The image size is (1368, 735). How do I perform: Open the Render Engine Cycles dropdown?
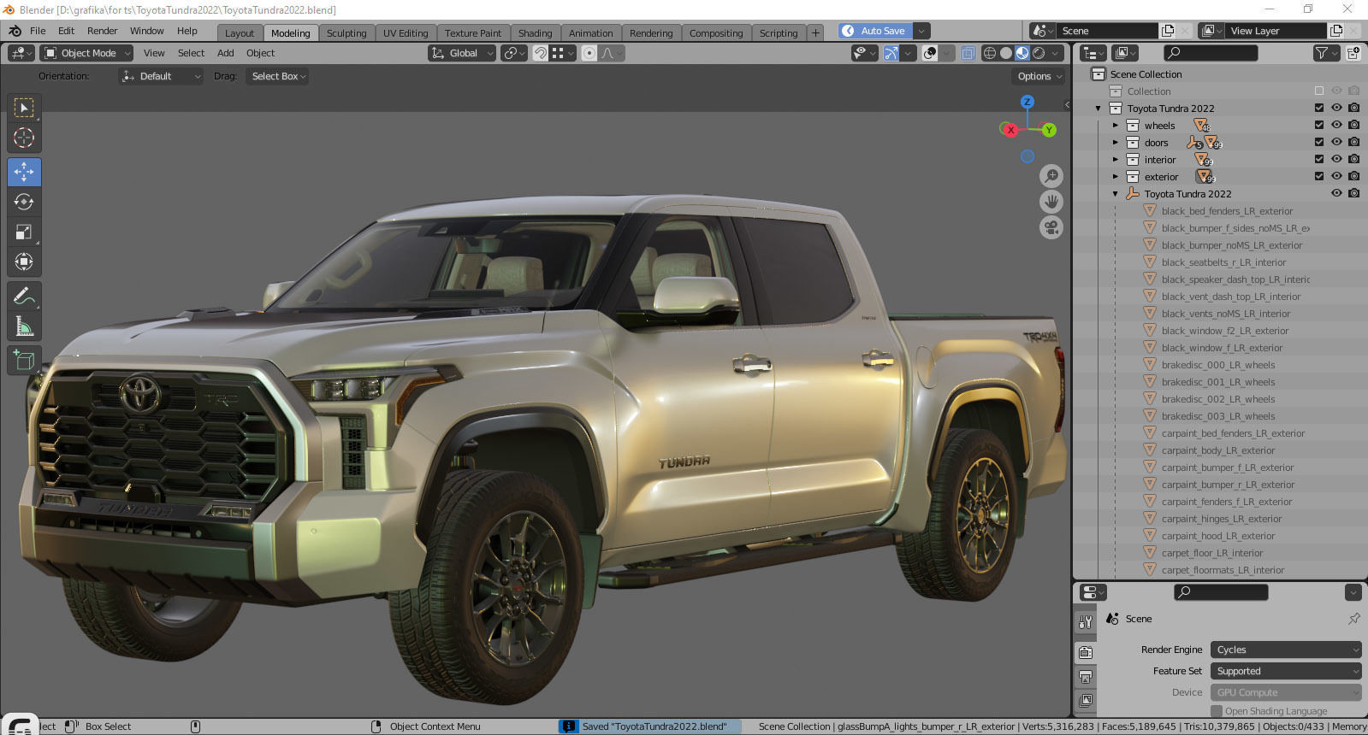[x=1286, y=650]
